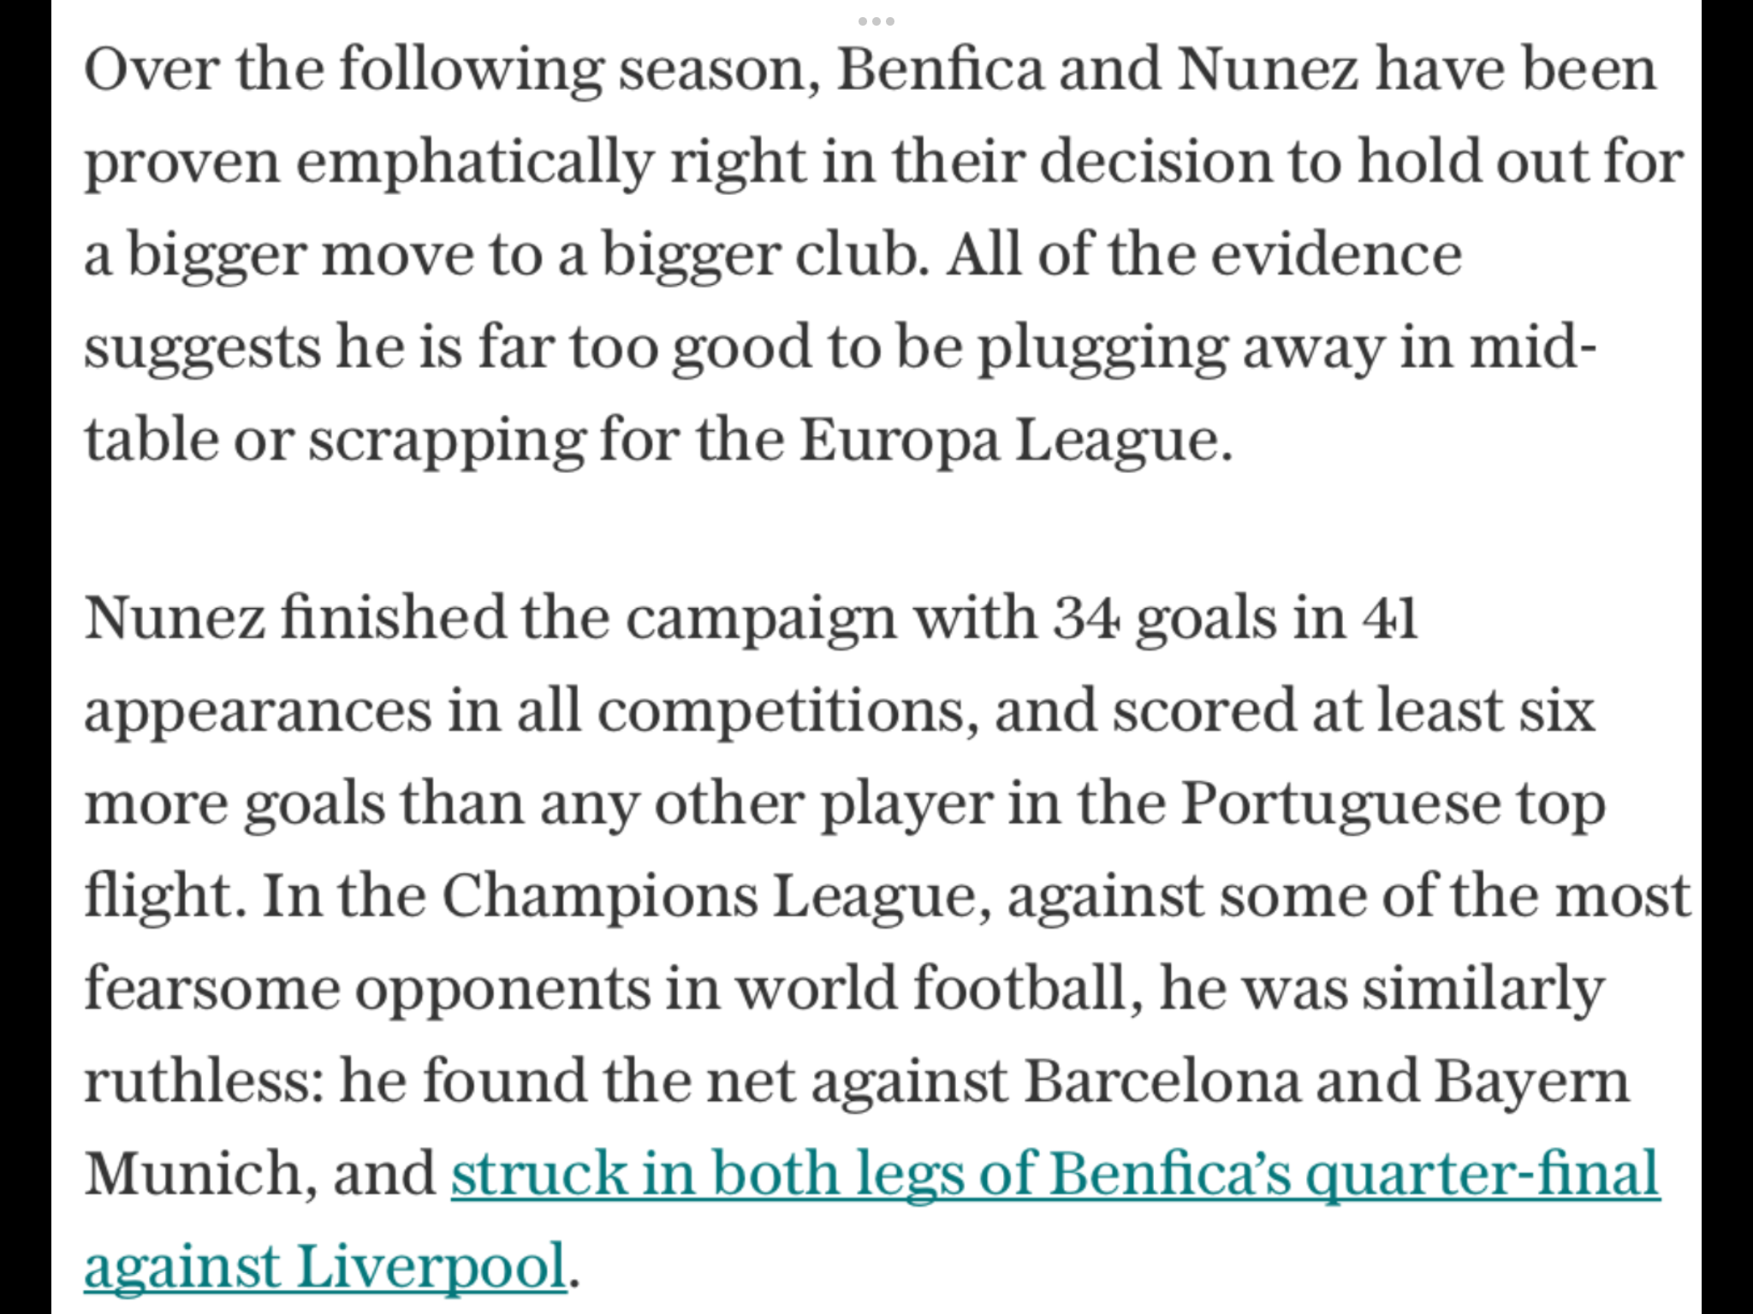Image resolution: width=1753 pixels, height=1314 pixels.
Task: Click 'Over' at the start of the article
Action: 152,70
